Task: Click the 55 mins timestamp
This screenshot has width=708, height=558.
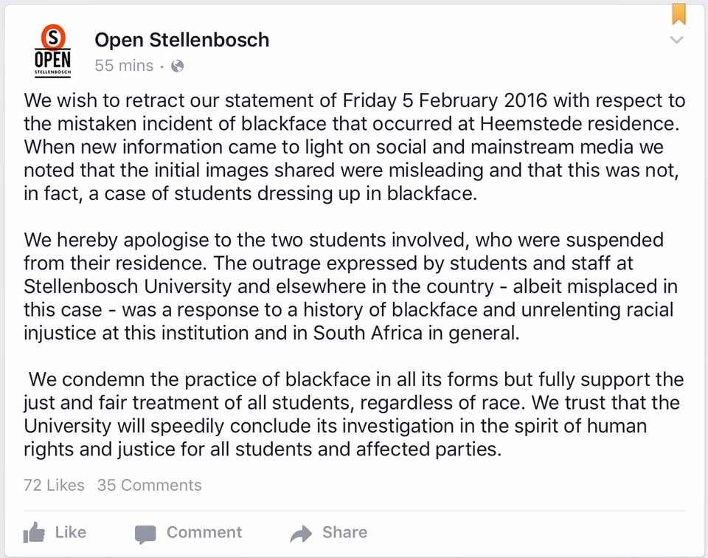Action: 124,66
